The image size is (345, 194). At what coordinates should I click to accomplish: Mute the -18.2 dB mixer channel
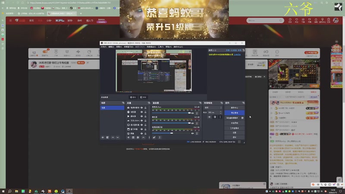coord(193,133)
